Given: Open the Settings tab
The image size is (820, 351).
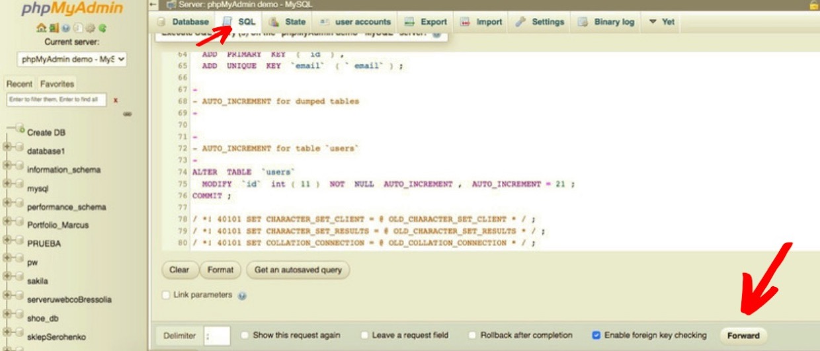Looking at the screenshot, I should click(540, 22).
